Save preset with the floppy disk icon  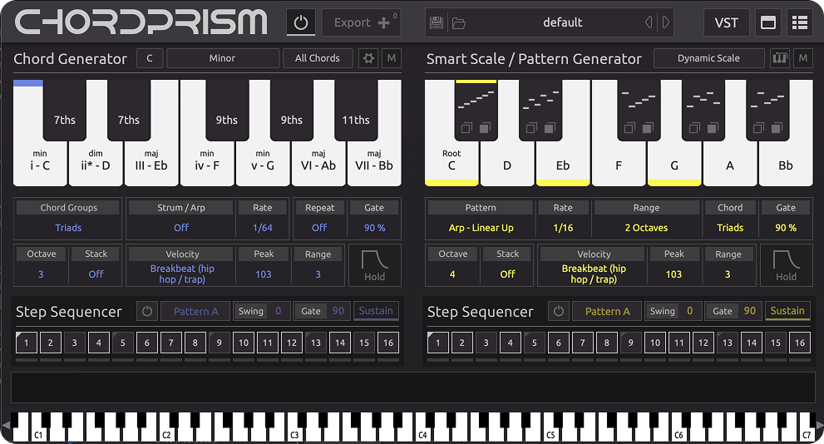[437, 22]
